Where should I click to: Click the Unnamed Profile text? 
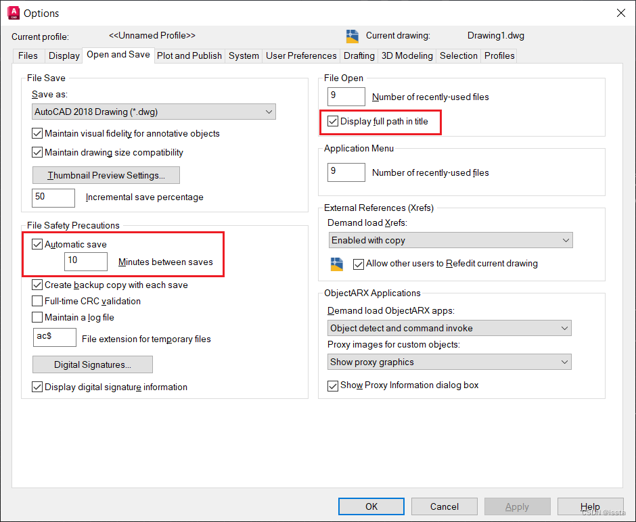tap(152, 36)
